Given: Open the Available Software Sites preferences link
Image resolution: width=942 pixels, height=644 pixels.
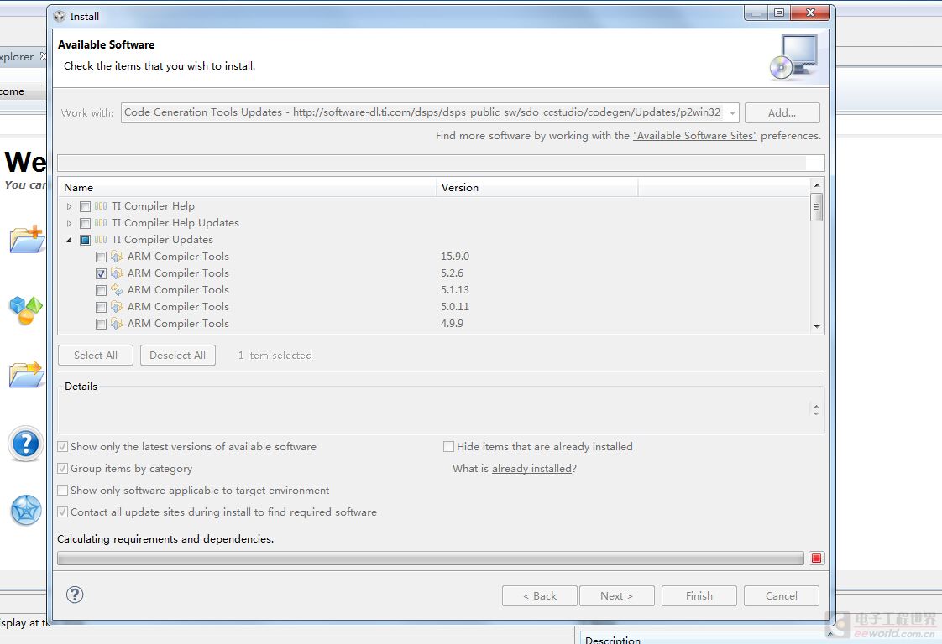Looking at the screenshot, I should (x=695, y=136).
